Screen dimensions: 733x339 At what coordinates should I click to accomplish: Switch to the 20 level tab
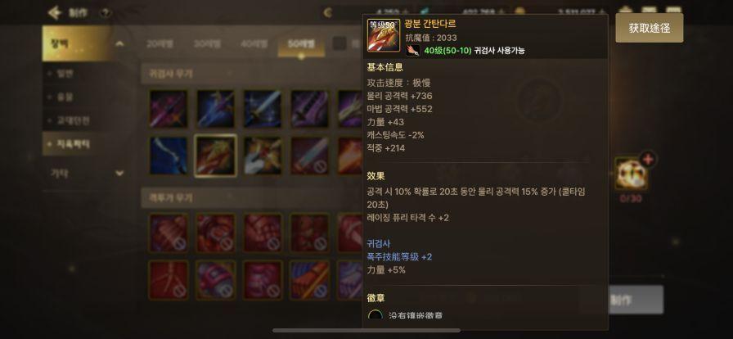(x=160, y=44)
